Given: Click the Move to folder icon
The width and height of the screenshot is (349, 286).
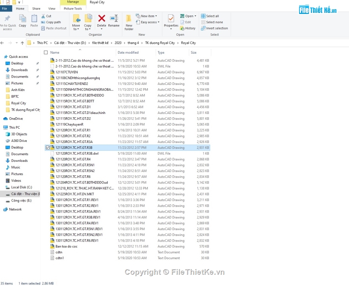Looking at the screenshot, I should pyautogui.click(x=76, y=18).
